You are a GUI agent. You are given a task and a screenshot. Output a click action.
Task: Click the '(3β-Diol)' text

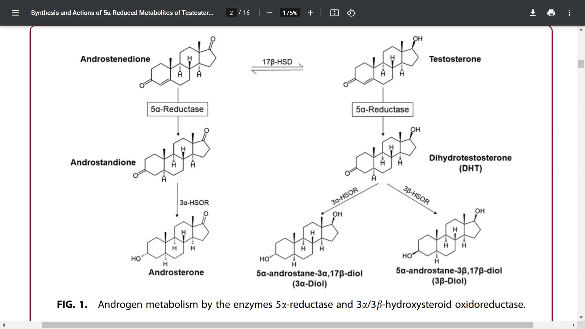pyautogui.click(x=449, y=281)
